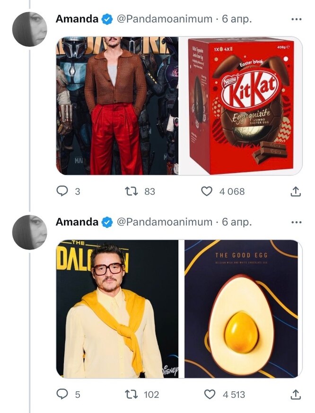Like the second tweet with 4 513 likes
The image size is (315, 413).
click(x=210, y=394)
